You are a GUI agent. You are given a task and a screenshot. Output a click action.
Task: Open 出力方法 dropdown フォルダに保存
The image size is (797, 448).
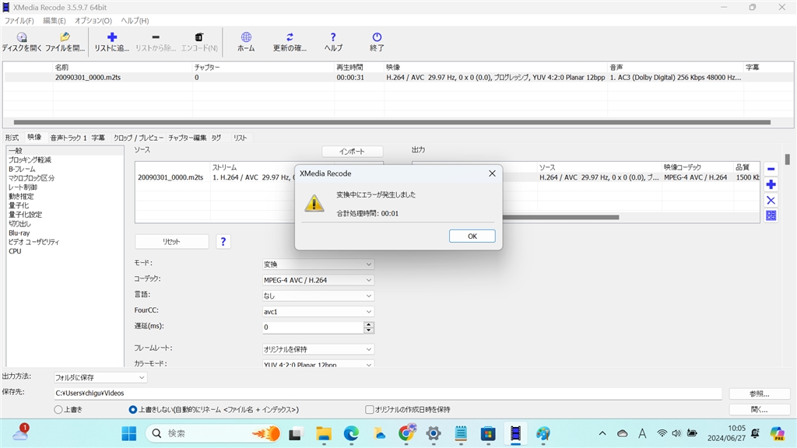point(100,377)
